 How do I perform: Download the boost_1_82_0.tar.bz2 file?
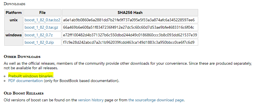43,20
